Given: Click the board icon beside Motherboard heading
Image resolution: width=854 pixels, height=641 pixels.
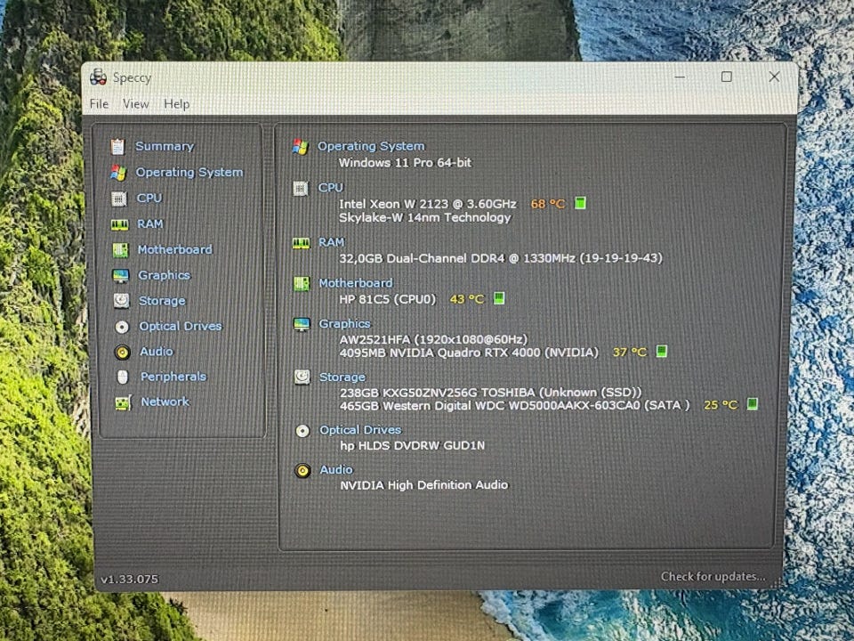Looking at the screenshot, I should tap(302, 283).
